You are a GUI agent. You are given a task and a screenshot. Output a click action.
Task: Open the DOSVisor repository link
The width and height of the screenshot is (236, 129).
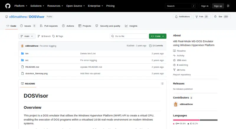pos(37,17)
